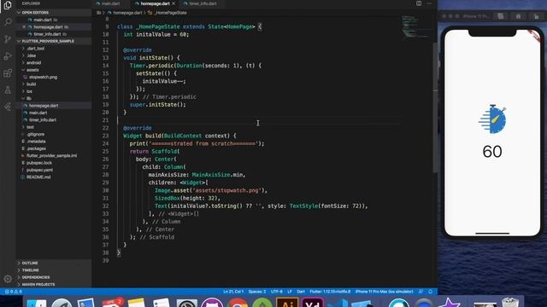Open the Flutter view in activity bar

tap(8, 107)
